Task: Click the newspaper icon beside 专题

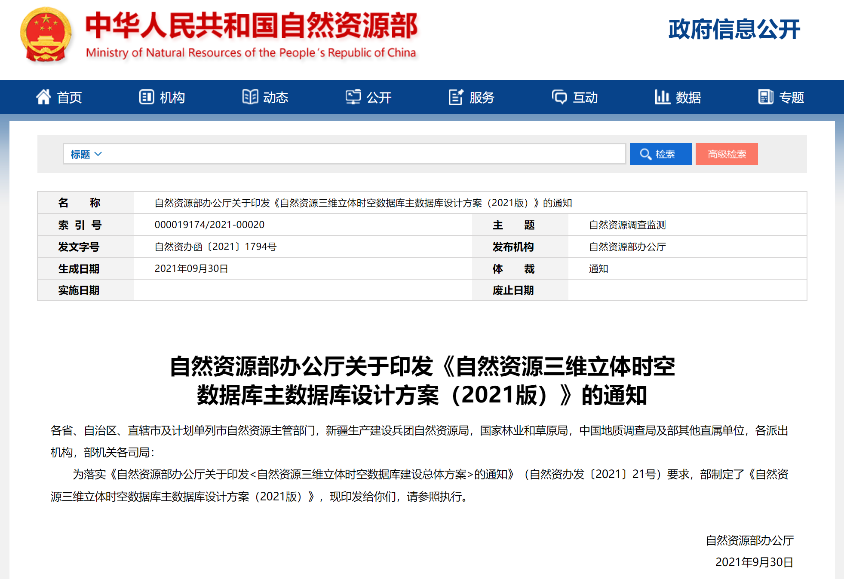Action: tap(766, 97)
